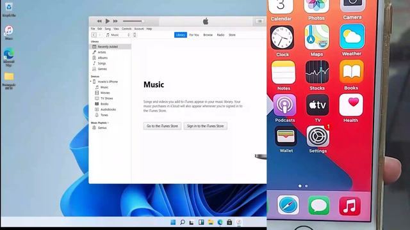
Task: Open the Recycle Bin desktop icon
Action: pyautogui.click(x=9, y=9)
